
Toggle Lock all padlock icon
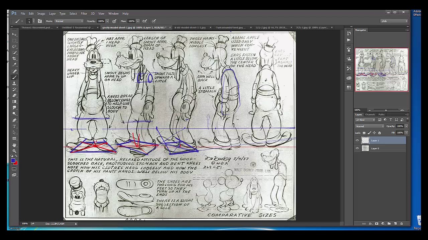(379, 133)
